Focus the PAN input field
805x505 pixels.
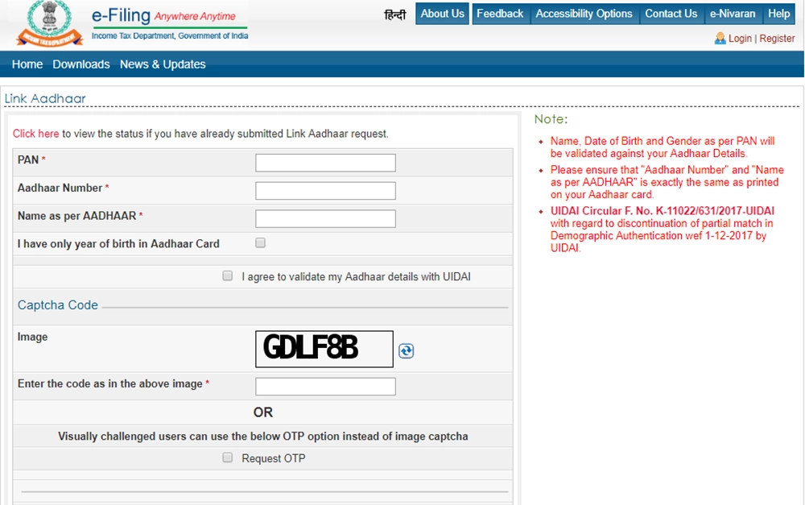click(x=325, y=163)
